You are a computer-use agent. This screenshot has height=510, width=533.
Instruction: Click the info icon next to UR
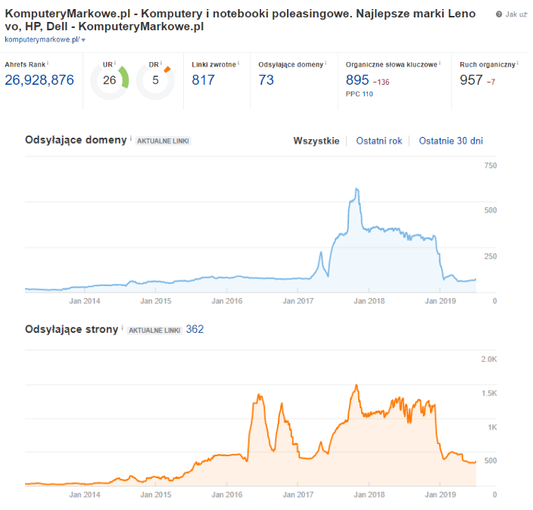point(115,64)
